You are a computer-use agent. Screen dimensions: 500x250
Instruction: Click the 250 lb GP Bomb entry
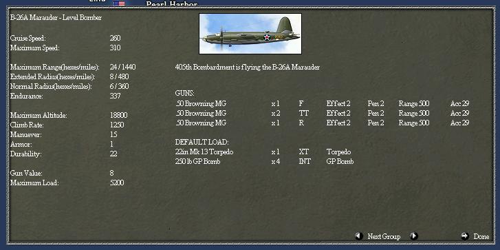click(x=197, y=162)
